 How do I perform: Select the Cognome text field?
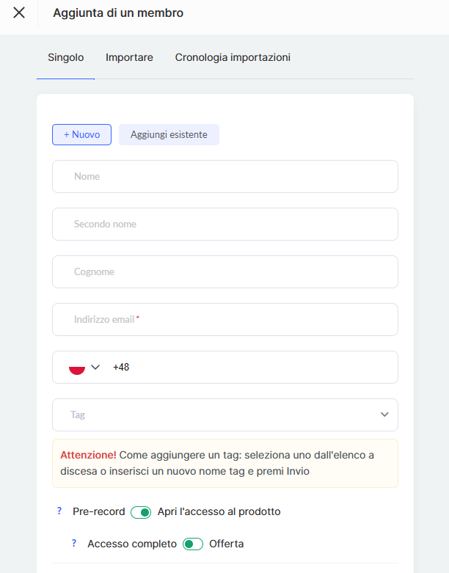coord(224,272)
